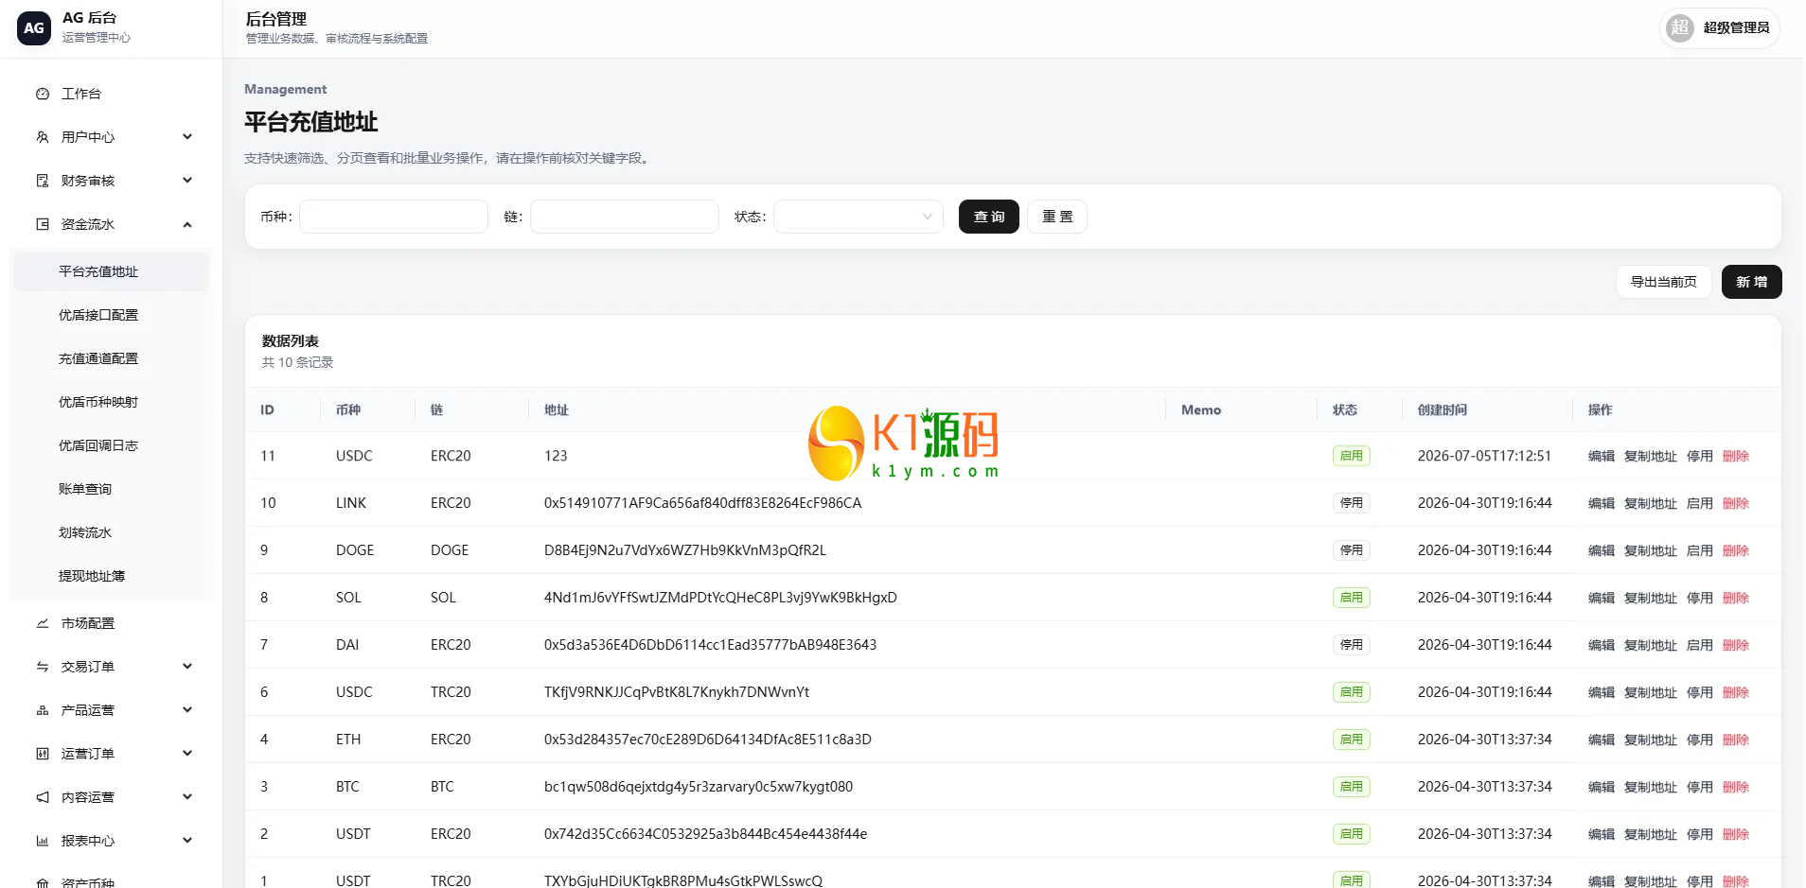Focus the 链 input field
The width and height of the screenshot is (1806, 888).
[x=625, y=217]
